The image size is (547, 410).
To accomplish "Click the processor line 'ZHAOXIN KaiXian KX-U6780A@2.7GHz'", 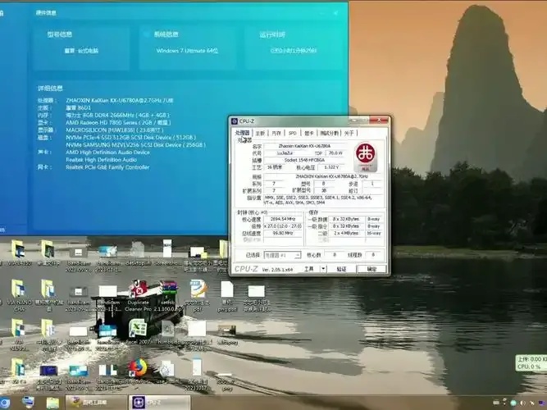I will point(119,101).
